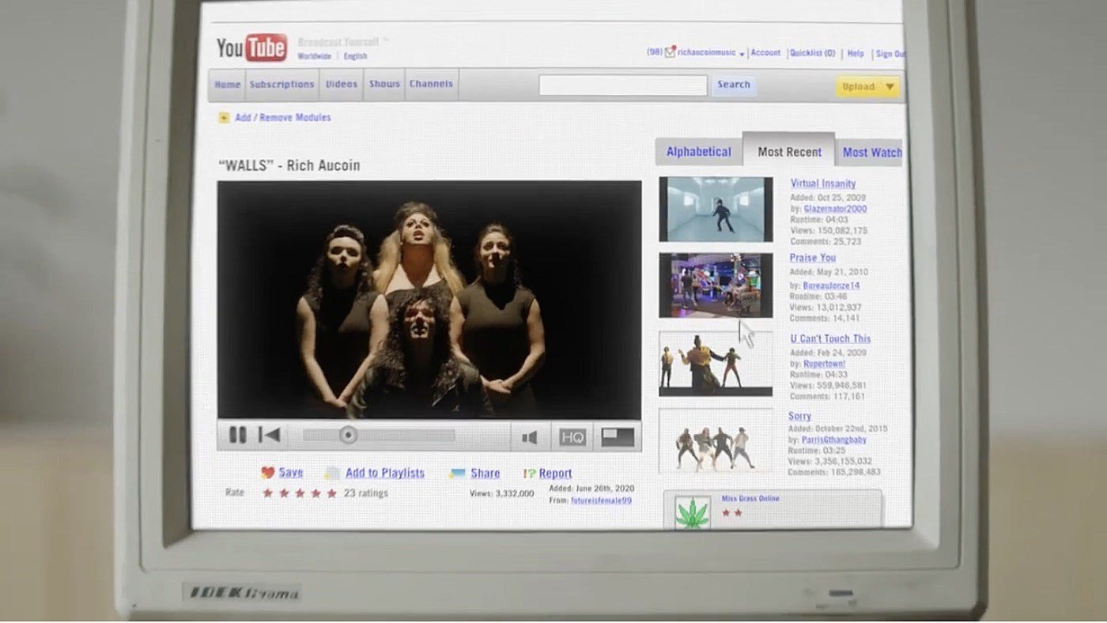Image resolution: width=1107 pixels, height=623 pixels.
Task: Open ParrisGthangbaby's channel link
Action: click(833, 440)
